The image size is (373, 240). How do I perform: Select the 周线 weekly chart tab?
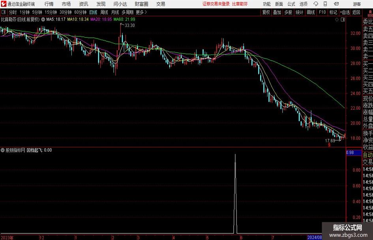pyautogui.click(x=104, y=12)
